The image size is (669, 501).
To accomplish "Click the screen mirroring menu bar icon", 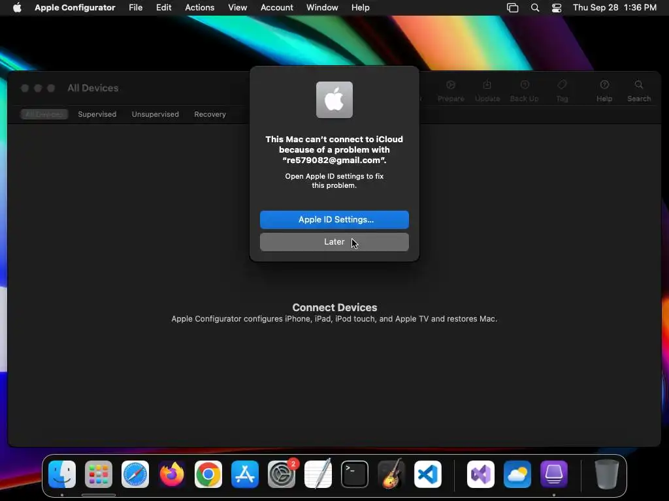I will point(512,8).
